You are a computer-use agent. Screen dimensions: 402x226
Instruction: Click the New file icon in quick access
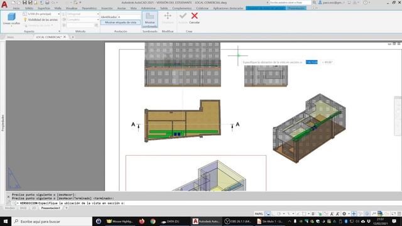tap(13, 3)
